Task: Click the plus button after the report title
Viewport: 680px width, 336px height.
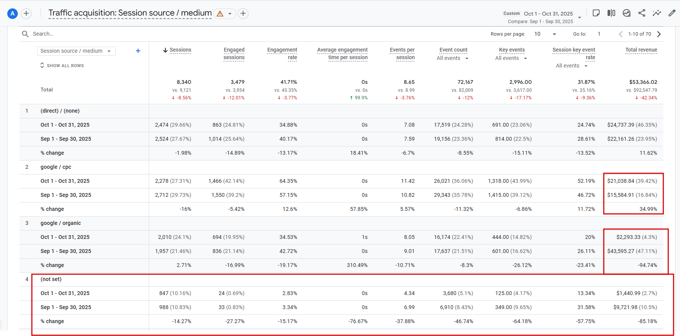Action: (243, 14)
